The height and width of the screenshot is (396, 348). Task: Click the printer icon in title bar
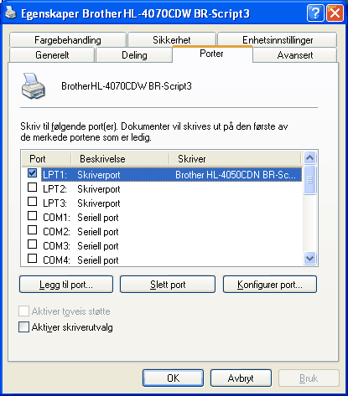coord(11,13)
